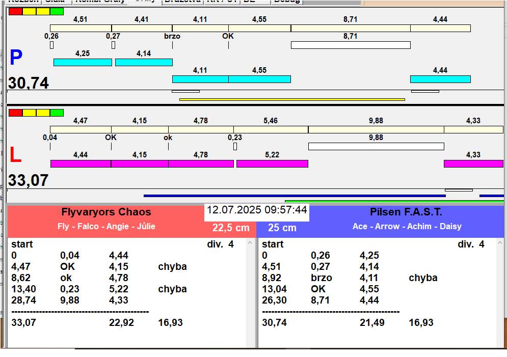This screenshot has height=357, width=507.
Task: Click the 13,04 cell in the Pilsen results
Action: click(x=274, y=289)
